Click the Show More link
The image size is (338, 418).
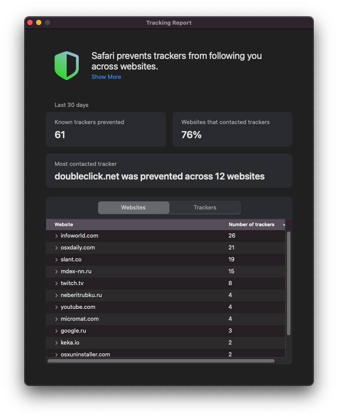[106, 77]
